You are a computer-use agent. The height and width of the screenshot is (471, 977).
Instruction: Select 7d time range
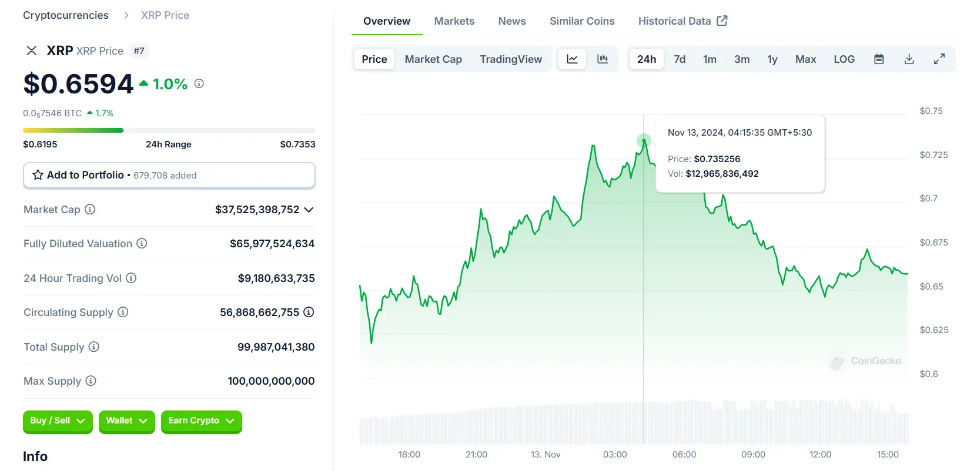[680, 59]
